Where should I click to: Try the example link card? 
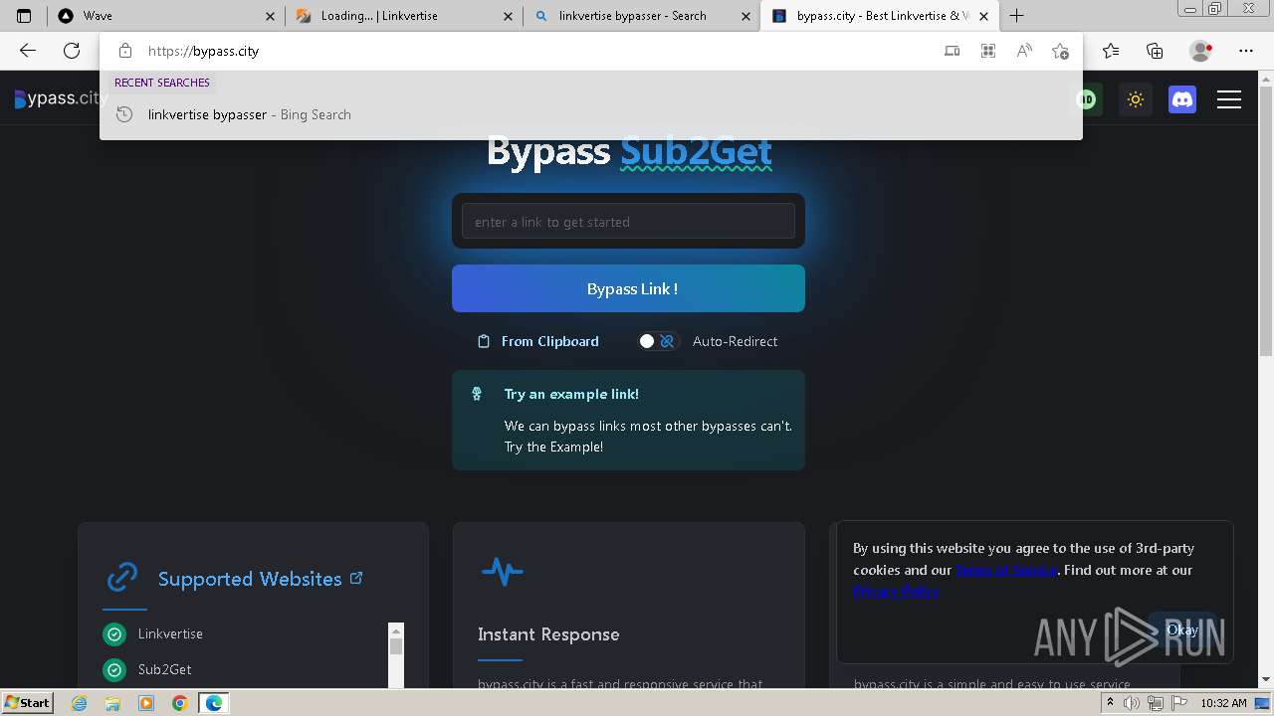[628, 420]
